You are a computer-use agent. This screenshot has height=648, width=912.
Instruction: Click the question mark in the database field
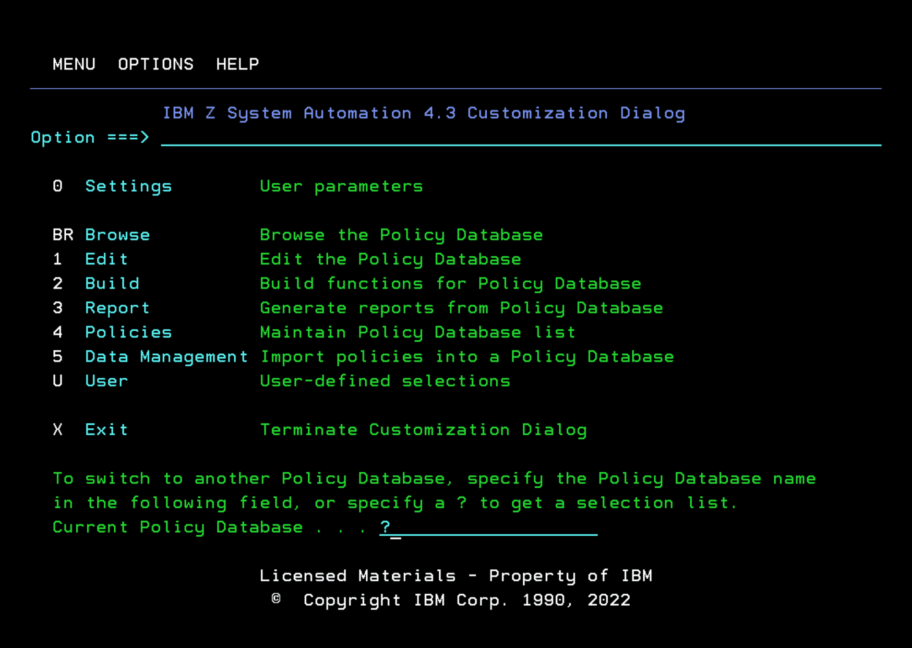pos(385,527)
